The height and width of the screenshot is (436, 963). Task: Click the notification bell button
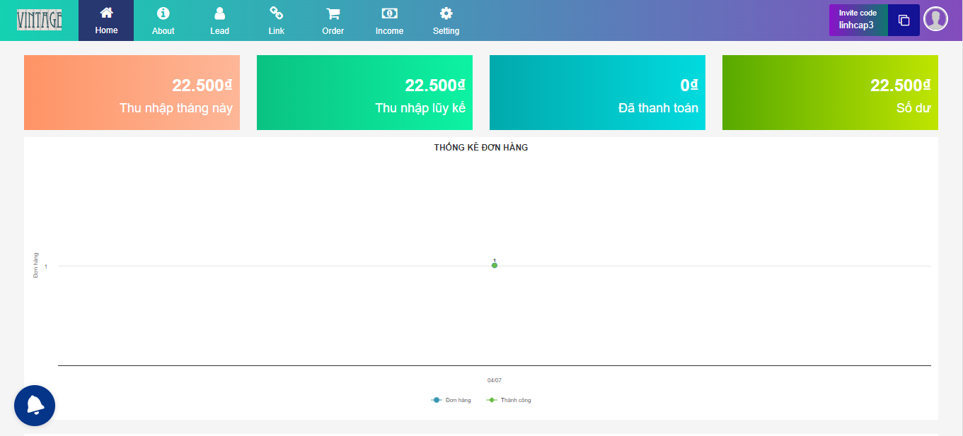[35, 406]
